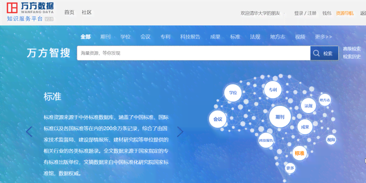Choose the 视频 search tab
366x183 pixels.
pos(300,37)
